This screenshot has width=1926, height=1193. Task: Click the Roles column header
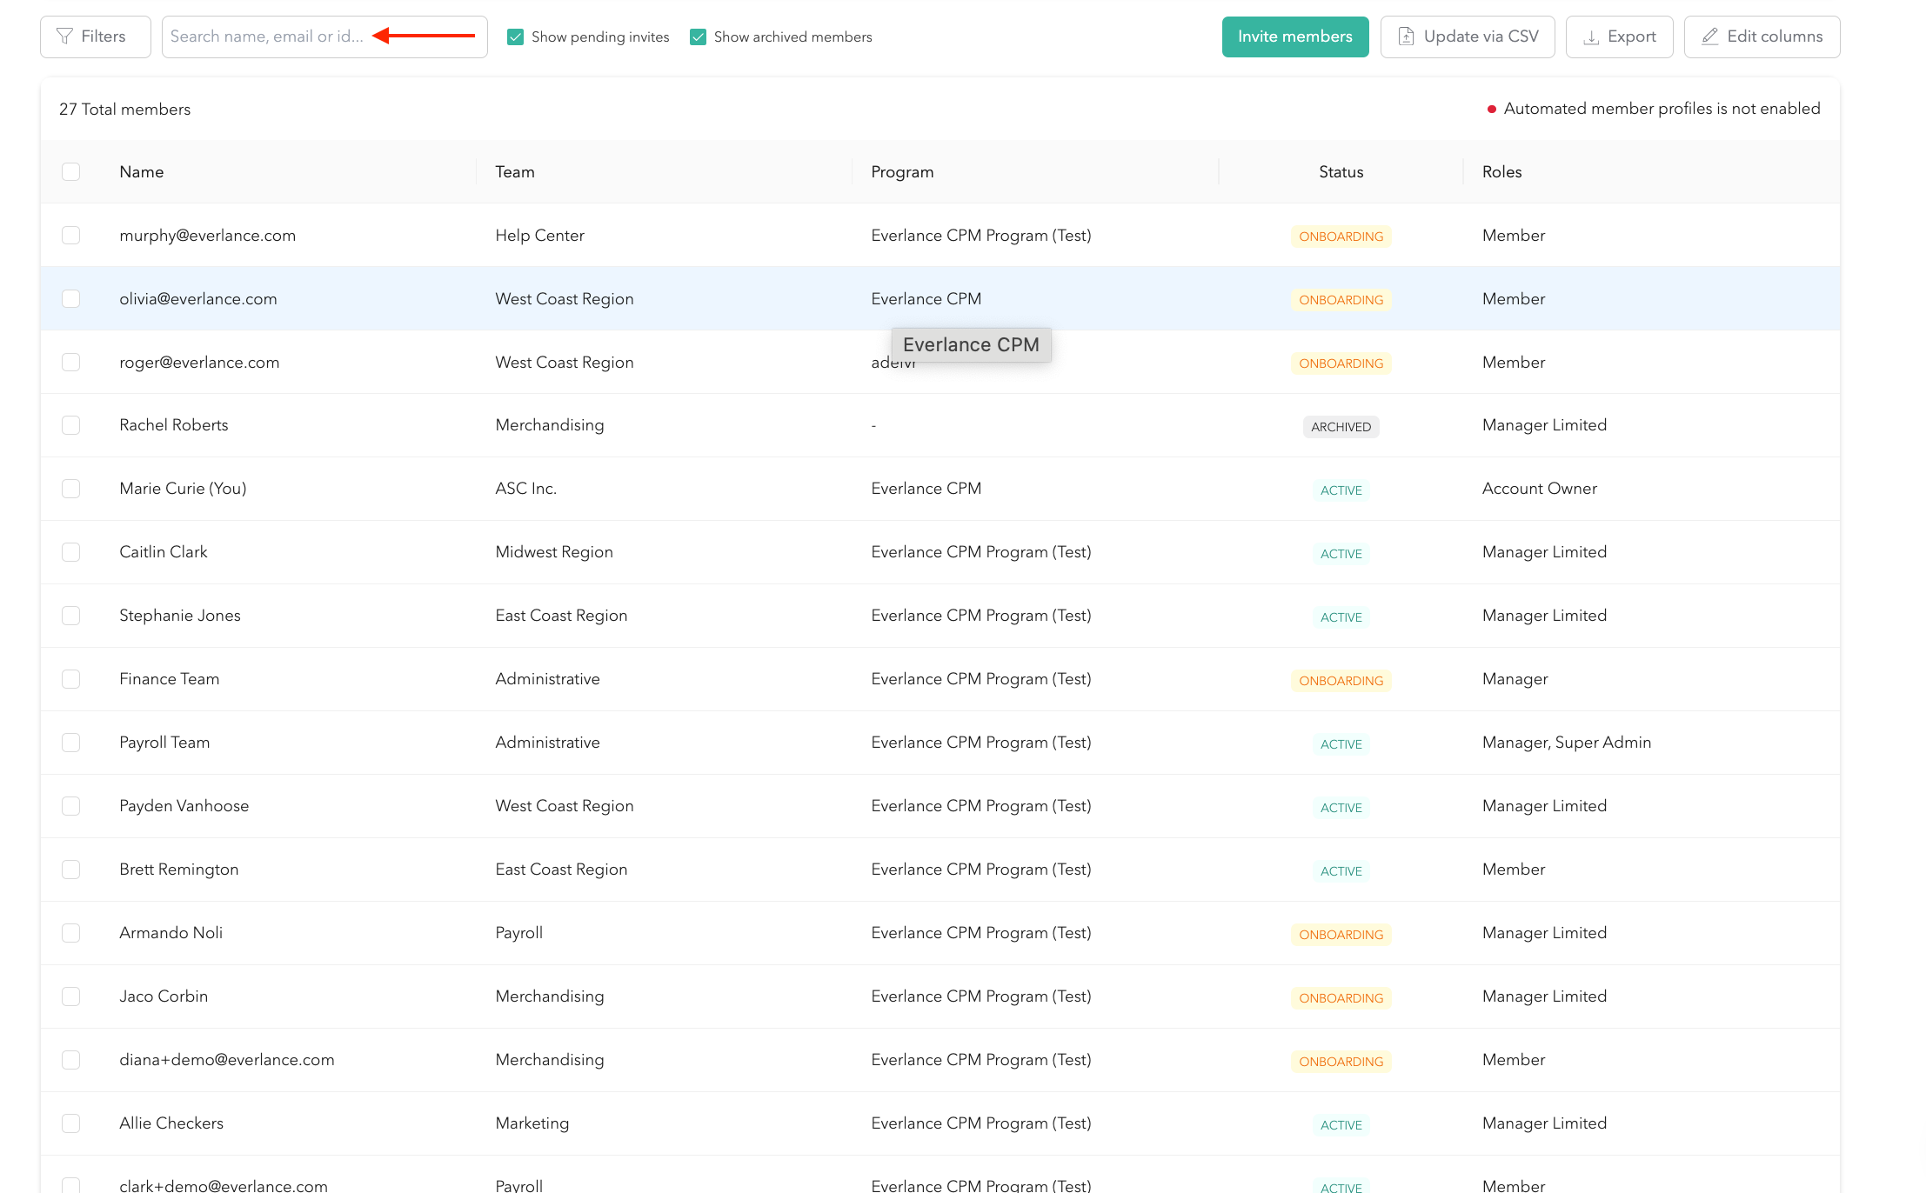click(x=1501, y=172)
